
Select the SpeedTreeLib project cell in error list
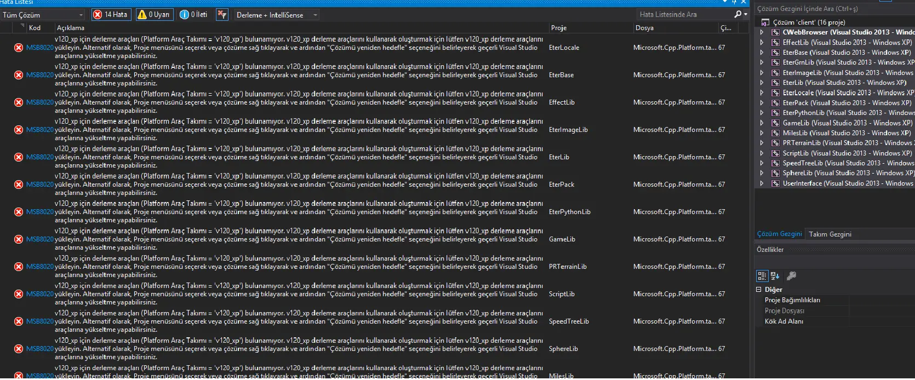(x=569, y=321)
